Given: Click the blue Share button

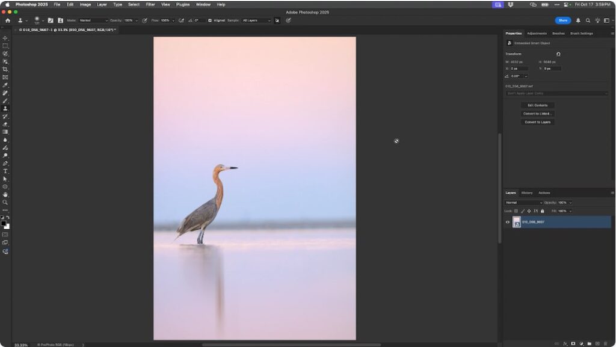Looking at the screenshot, I should click(x=562, y=20).
